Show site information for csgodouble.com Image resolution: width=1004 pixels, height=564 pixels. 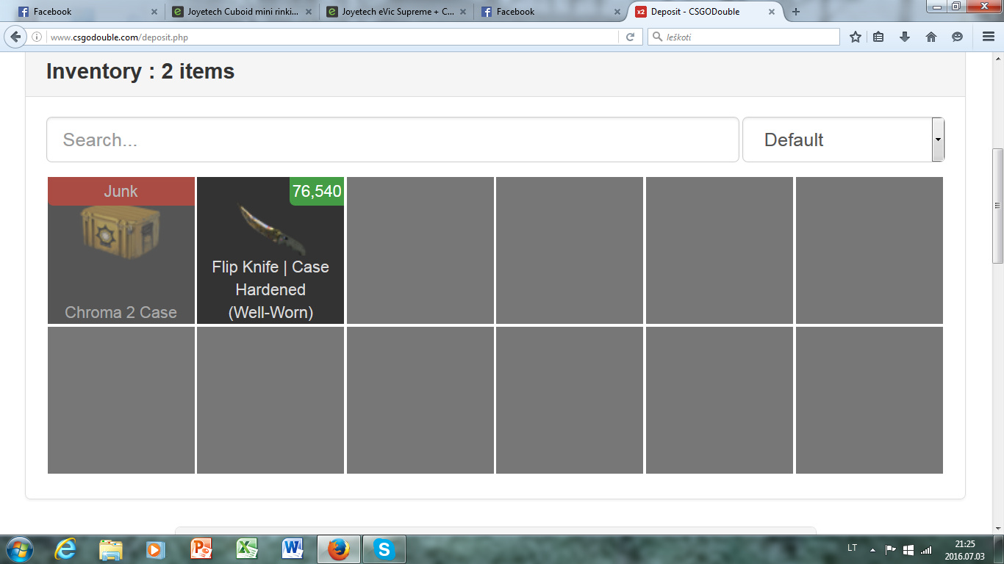tap(37, 37)
